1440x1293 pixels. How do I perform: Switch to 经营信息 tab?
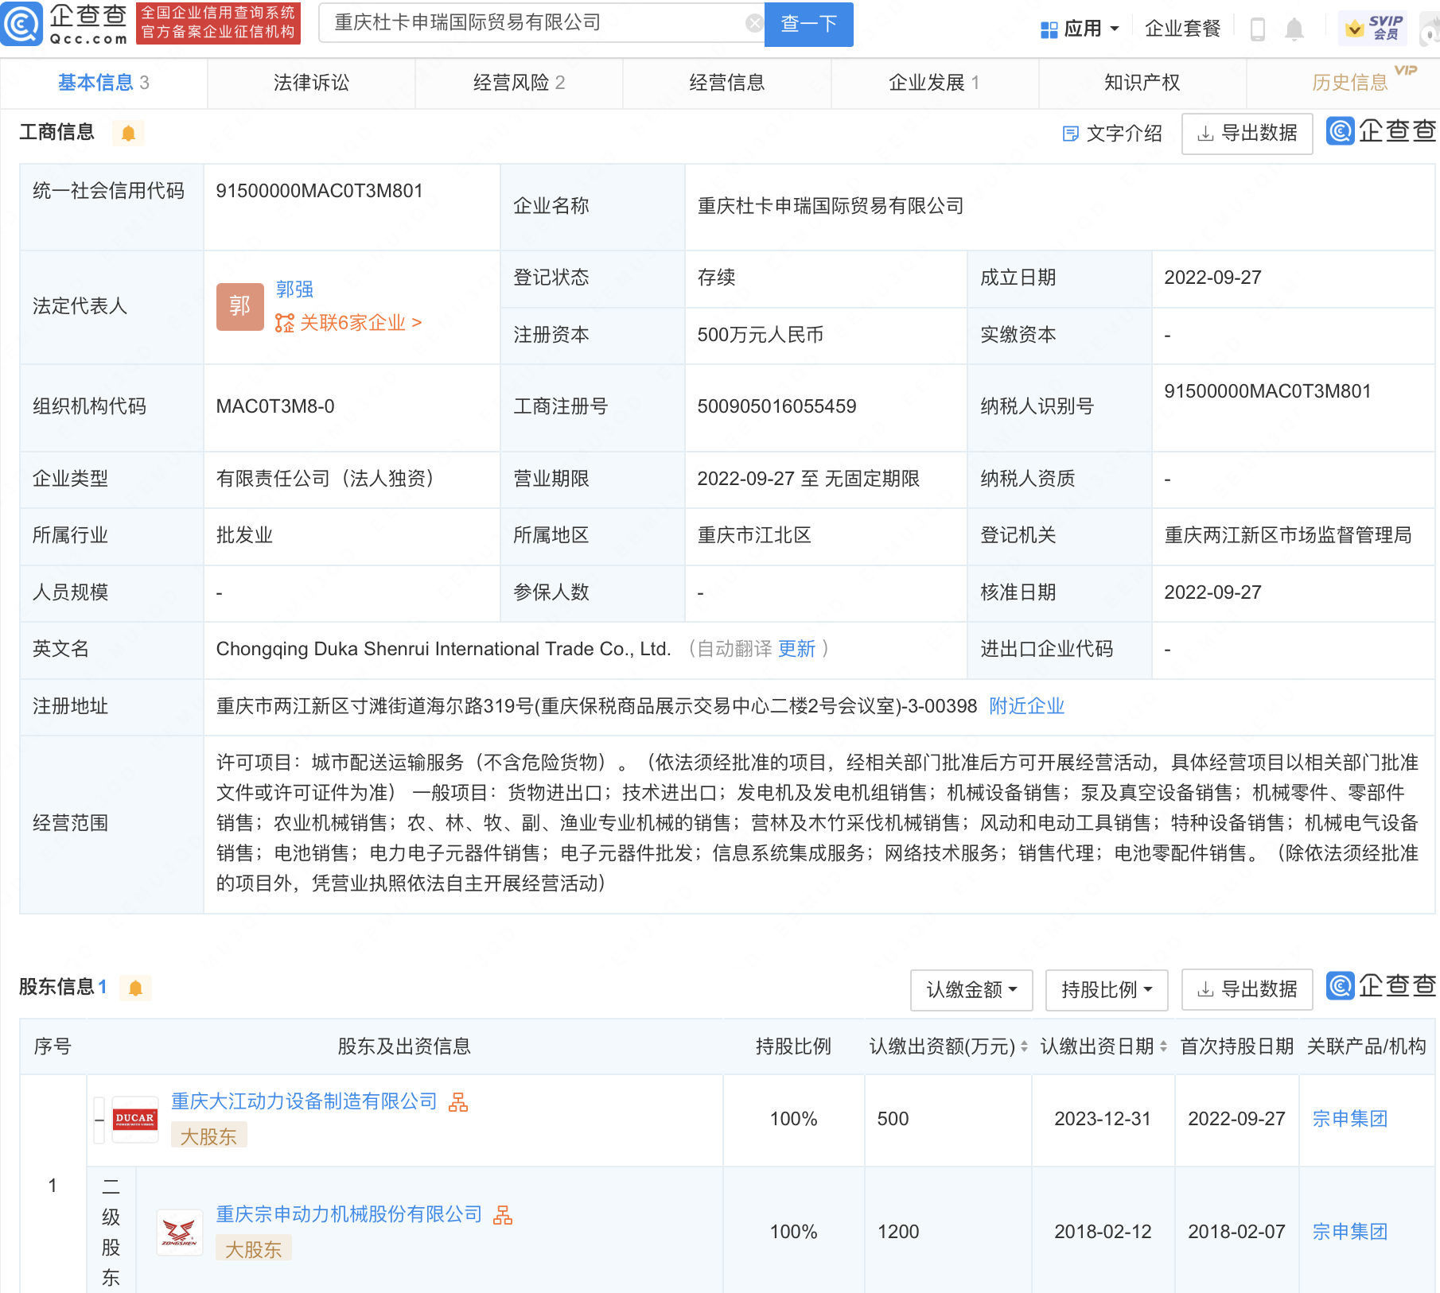point(726,83)
